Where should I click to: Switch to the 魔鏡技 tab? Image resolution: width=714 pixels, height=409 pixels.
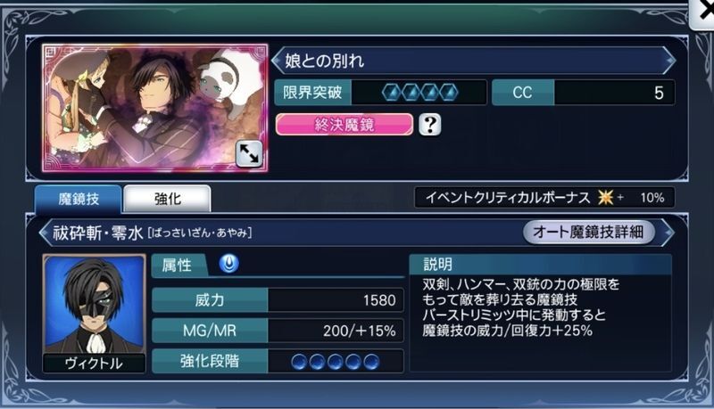pos(79,199)
